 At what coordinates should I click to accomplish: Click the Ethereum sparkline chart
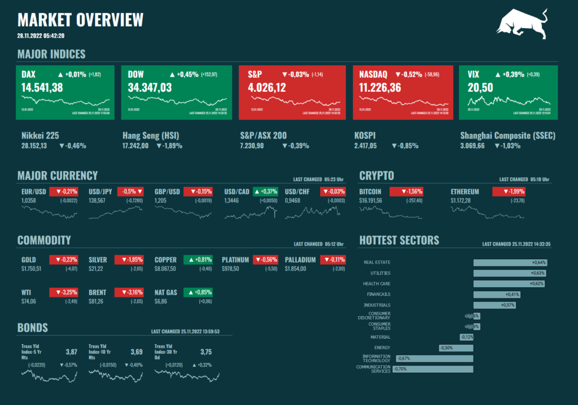click(487, 212)
